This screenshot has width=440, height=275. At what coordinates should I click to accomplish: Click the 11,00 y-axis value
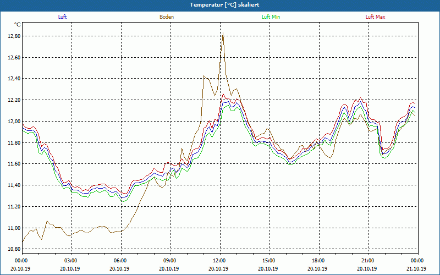[x=14, y=228]
